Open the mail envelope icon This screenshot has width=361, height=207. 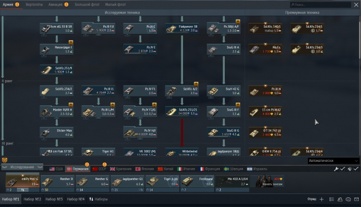click(356, 199)
